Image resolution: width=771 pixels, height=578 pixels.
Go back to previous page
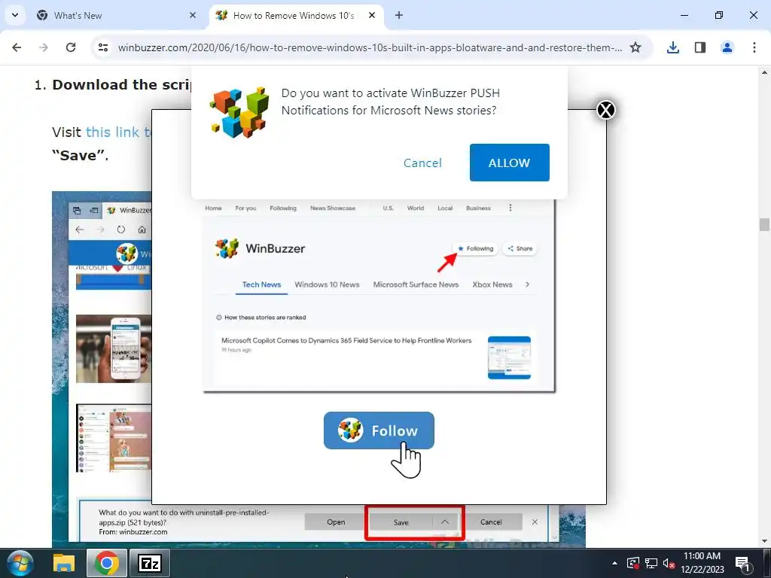[x=17, y=47]
